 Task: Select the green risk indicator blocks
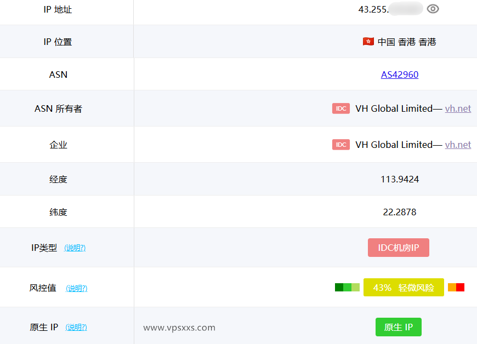(347, 286)
